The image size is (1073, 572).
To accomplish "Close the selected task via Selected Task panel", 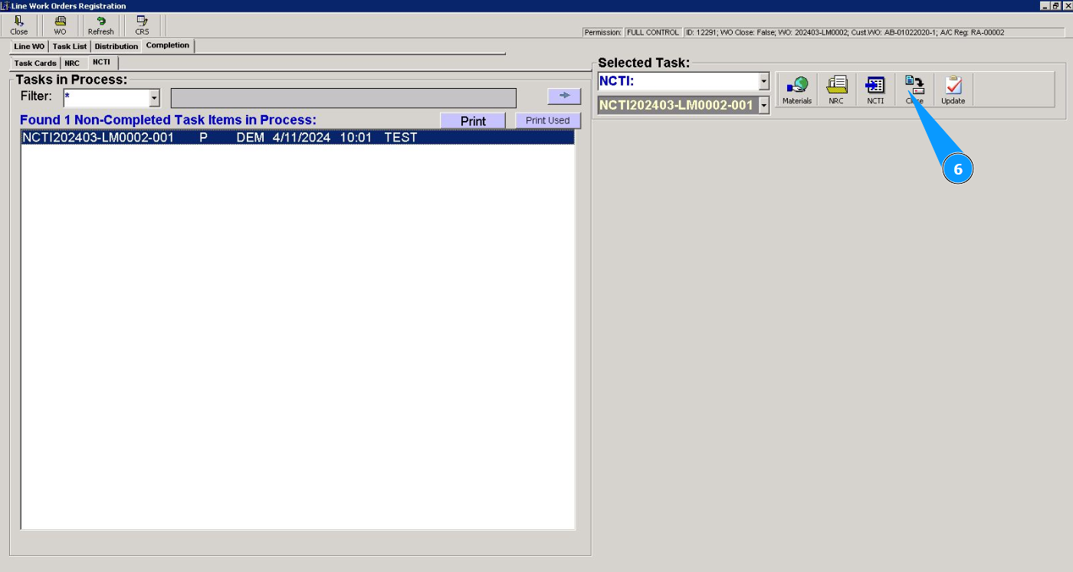I will click(x=914, y=90).
